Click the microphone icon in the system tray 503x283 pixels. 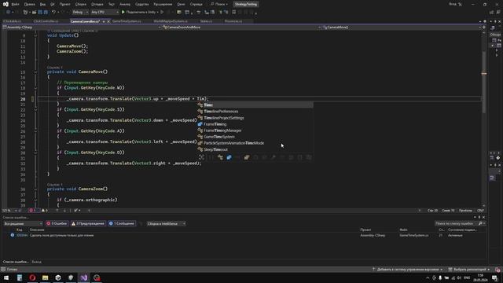[440, 277]
